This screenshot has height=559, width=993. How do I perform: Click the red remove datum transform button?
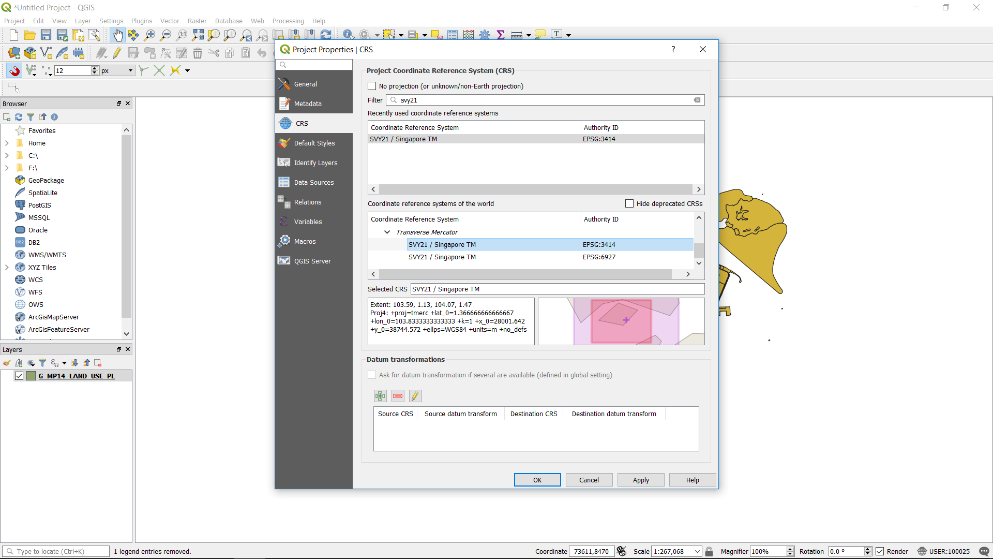tap(398, 396)
